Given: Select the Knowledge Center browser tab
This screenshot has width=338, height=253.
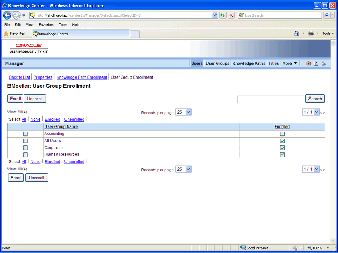Looking at the screenshot, I should click(x=81, y=34).
